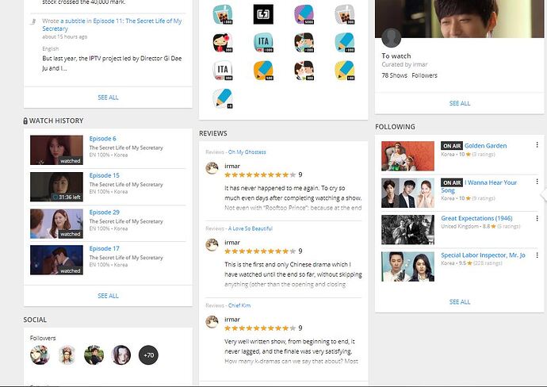Click the To watch curator avatar

391,38
